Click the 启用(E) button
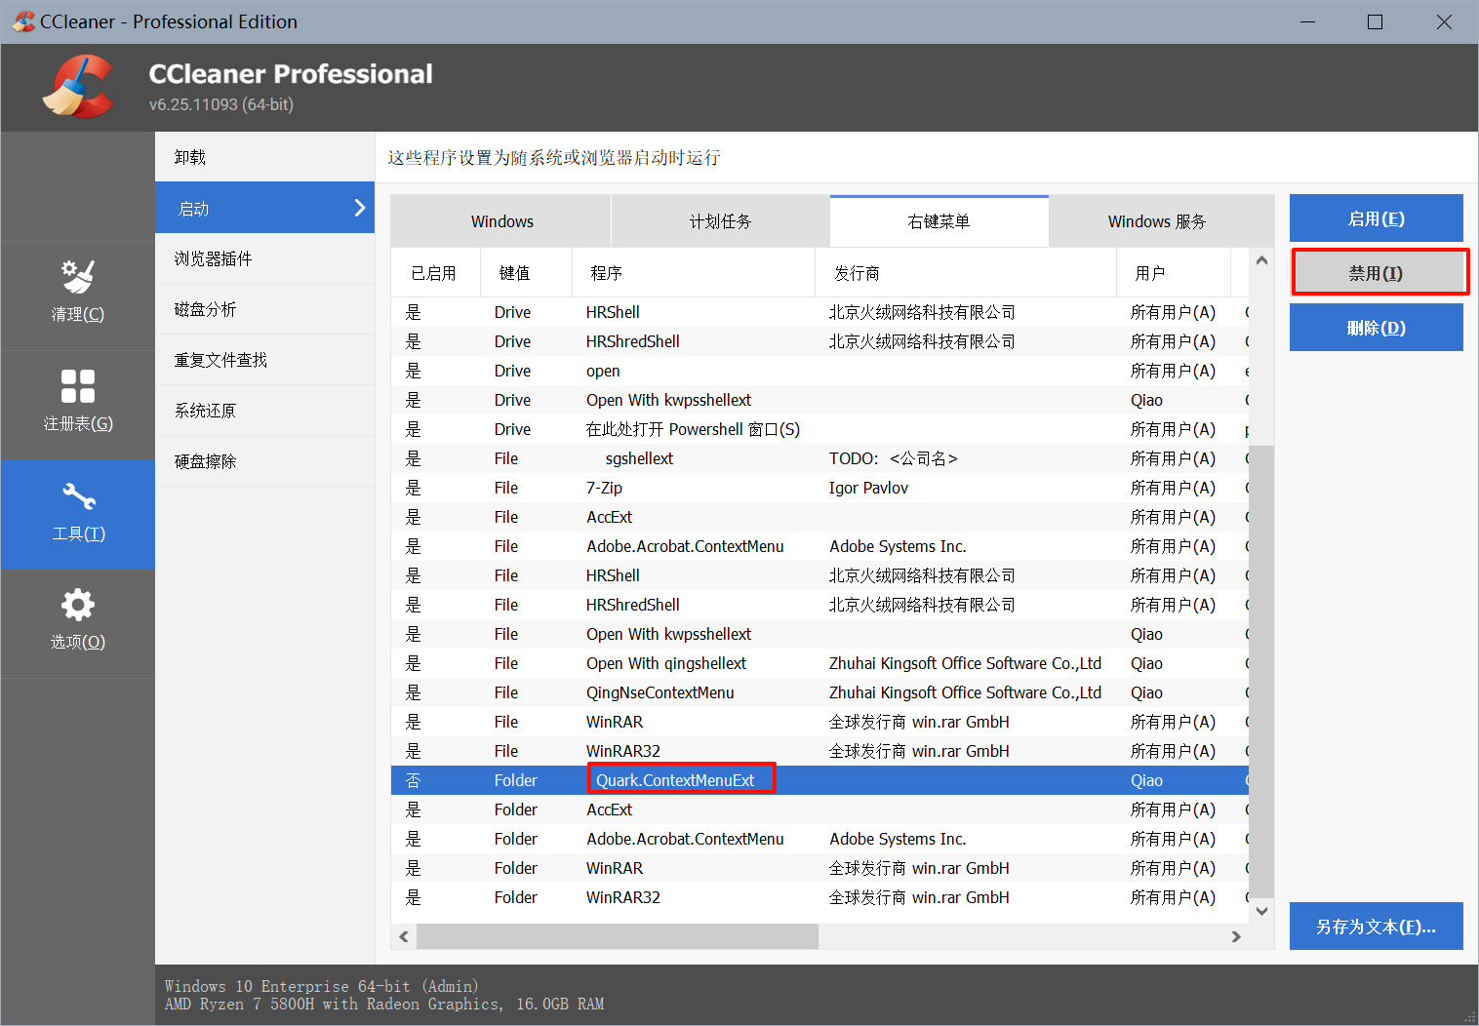Image resolution: width=1479 pixels, height=1026 pixels. pyautogui.click(x=1376, y=218)
